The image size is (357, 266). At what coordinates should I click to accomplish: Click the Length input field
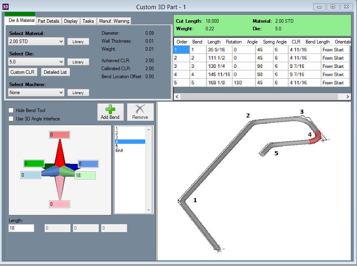22,228
